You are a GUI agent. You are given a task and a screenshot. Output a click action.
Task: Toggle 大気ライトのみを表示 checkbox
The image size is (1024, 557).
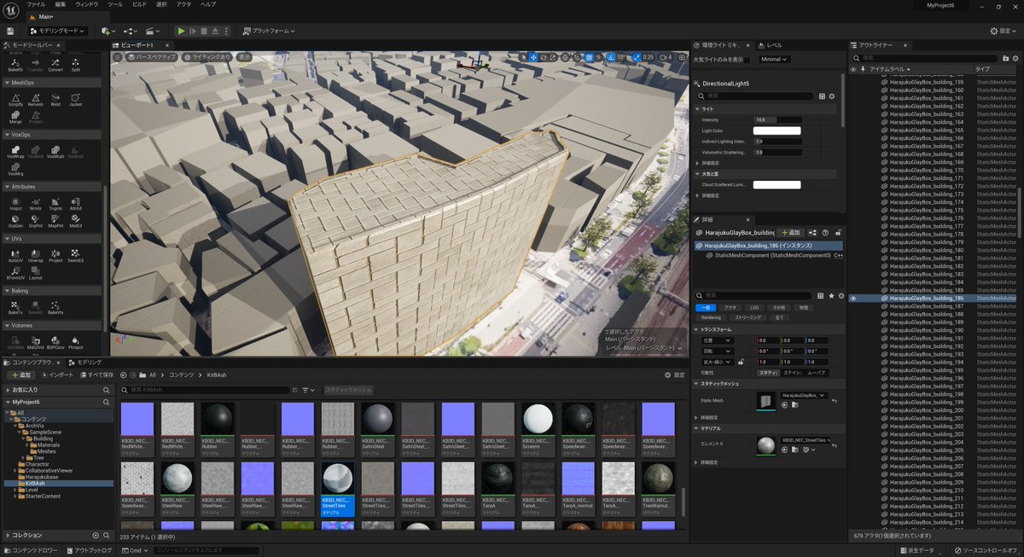[747, 60]
